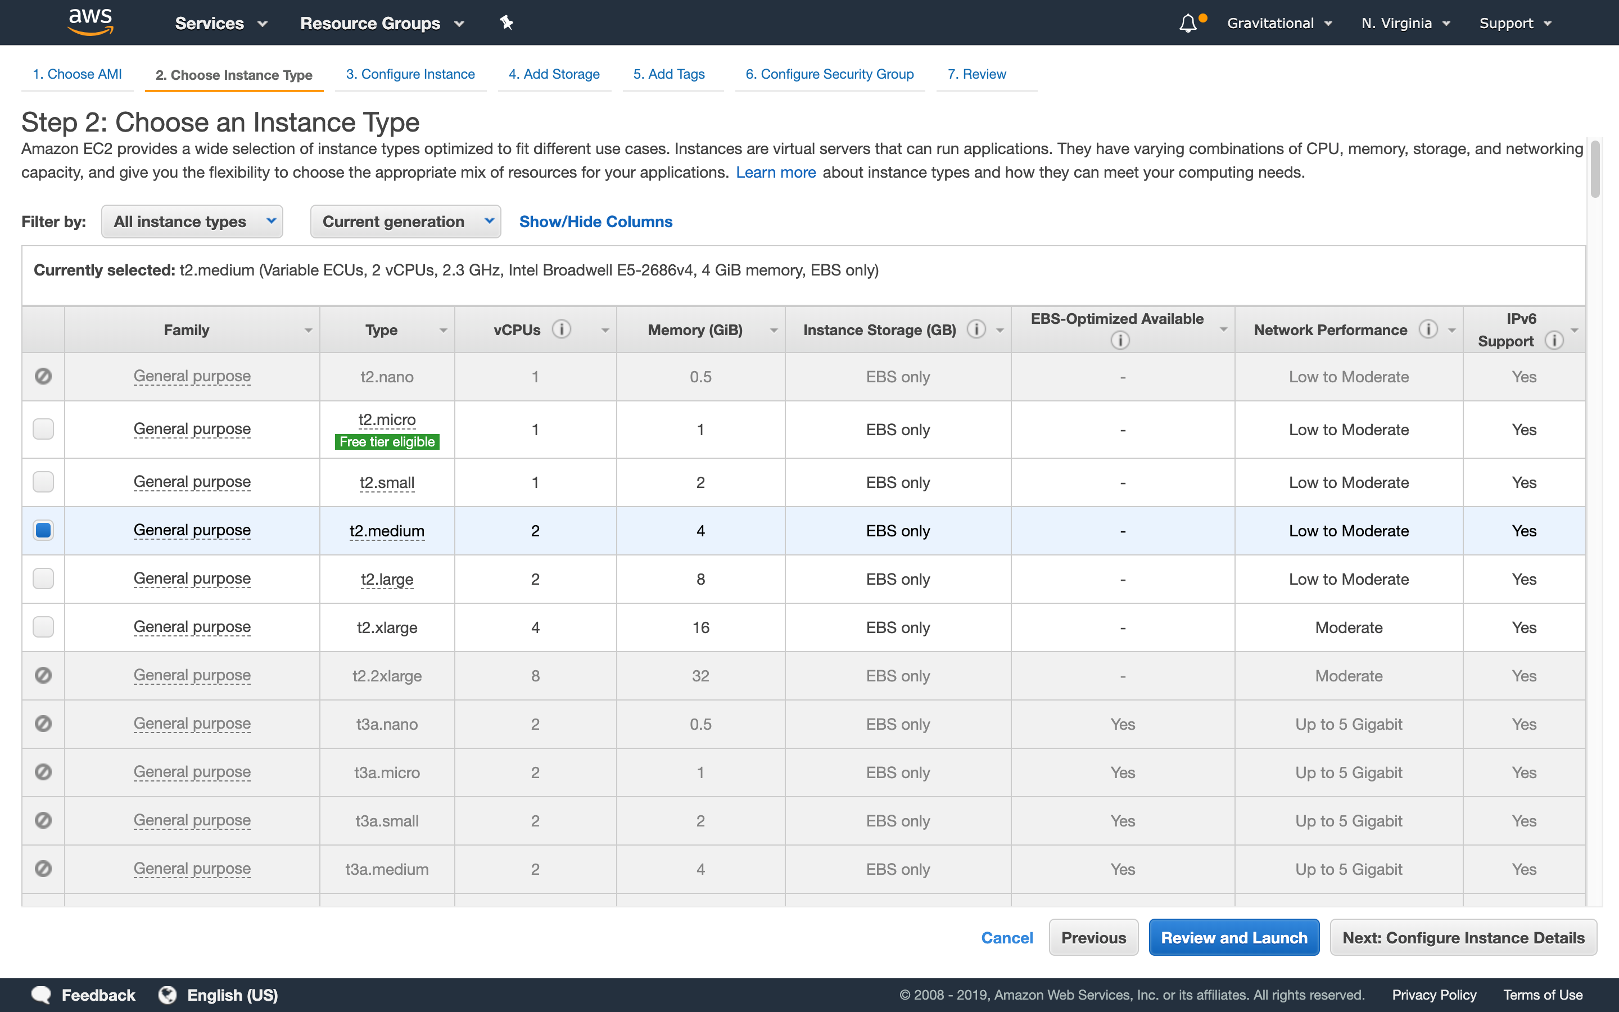Click the Free tier eligible badge
This screenshot has width=1619, height=1012.
387,442
